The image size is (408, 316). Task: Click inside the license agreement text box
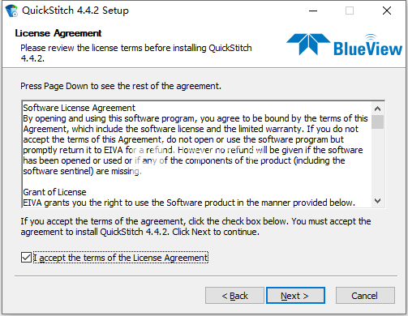196,154
